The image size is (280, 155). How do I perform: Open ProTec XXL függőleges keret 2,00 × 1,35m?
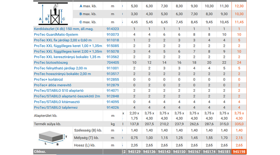pos(68,51)
